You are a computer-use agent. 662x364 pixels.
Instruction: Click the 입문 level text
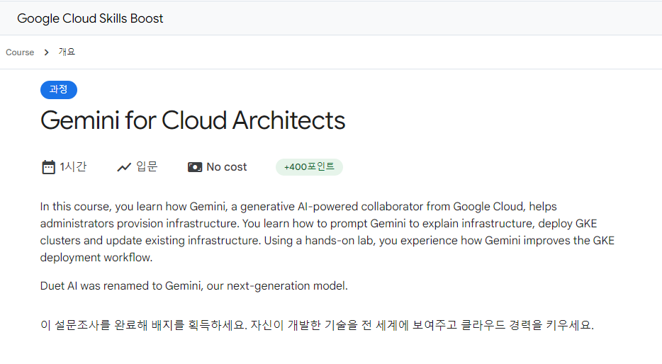point(147,166)
